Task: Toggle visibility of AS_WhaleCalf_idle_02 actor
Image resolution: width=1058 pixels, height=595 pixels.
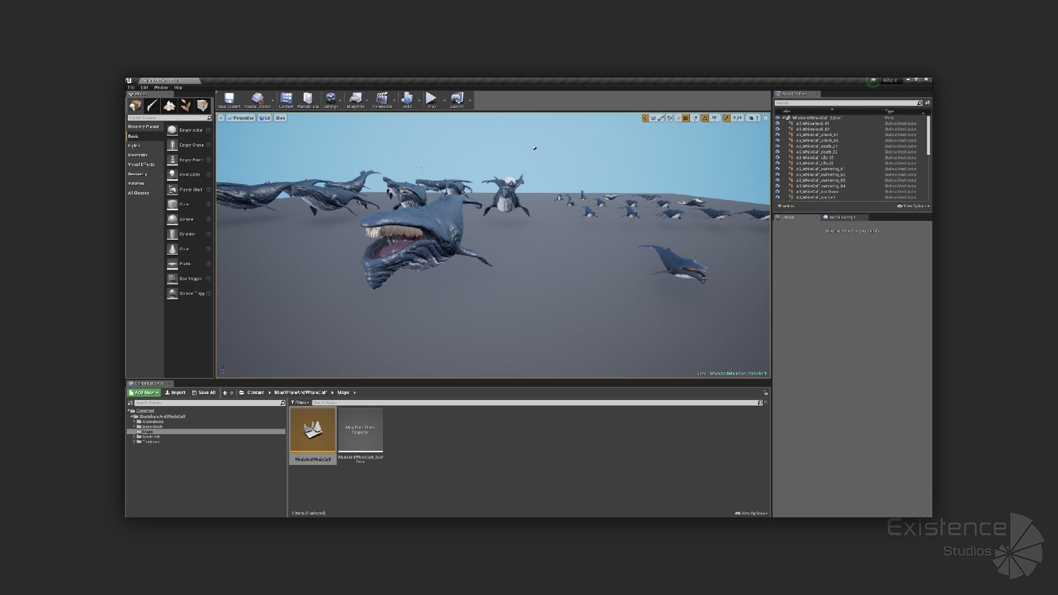Action: [x=778, y=163]
